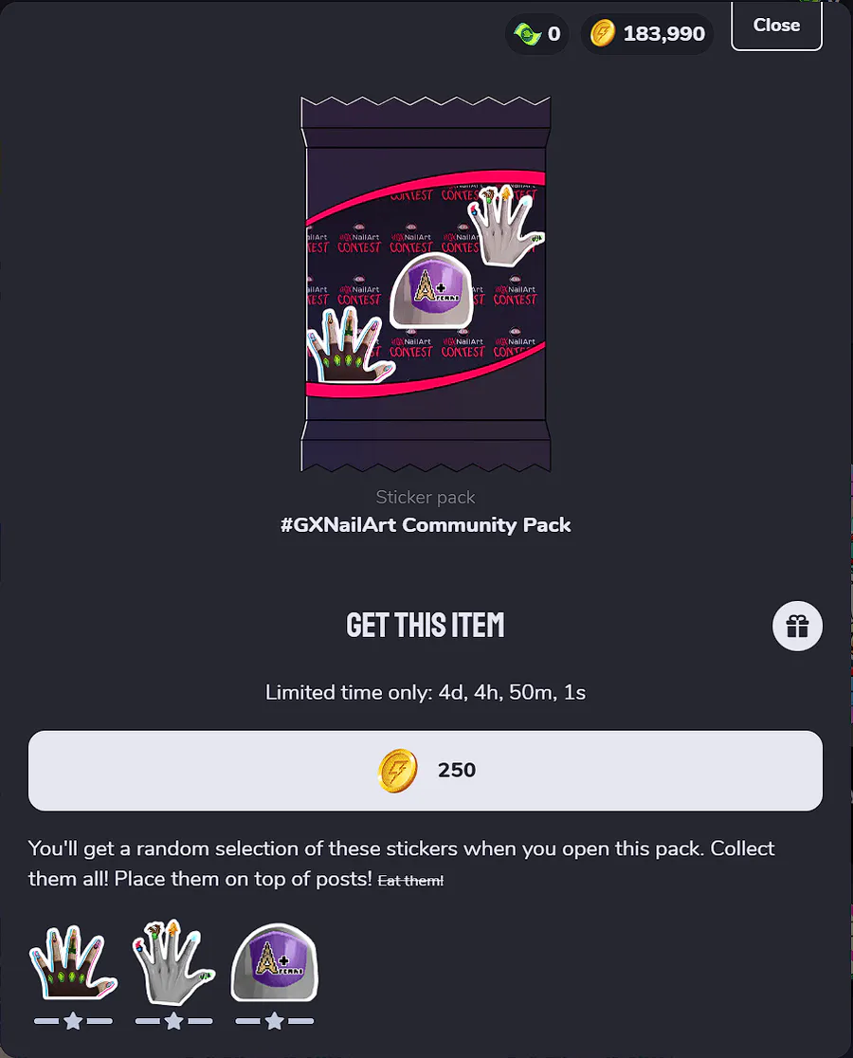The width and height of the screenshot is (853, 1058).
Task: Close the sticker pack dialog
Action: (777, 25)
